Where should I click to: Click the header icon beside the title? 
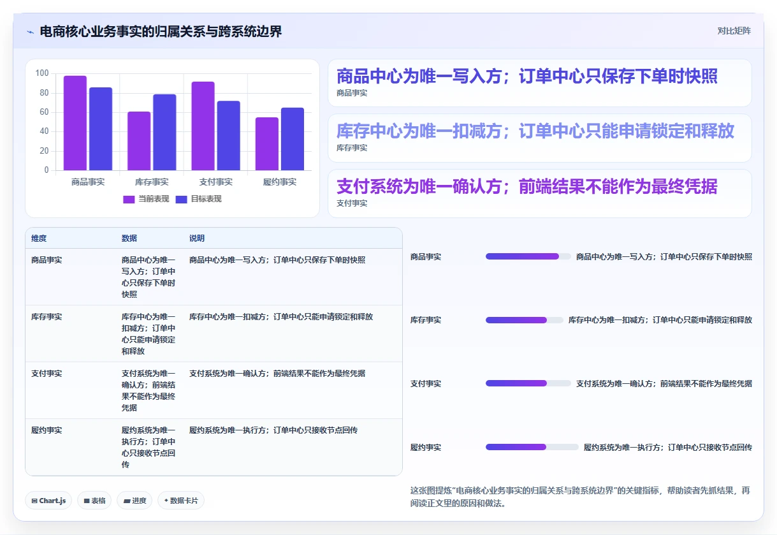point(30,32)
